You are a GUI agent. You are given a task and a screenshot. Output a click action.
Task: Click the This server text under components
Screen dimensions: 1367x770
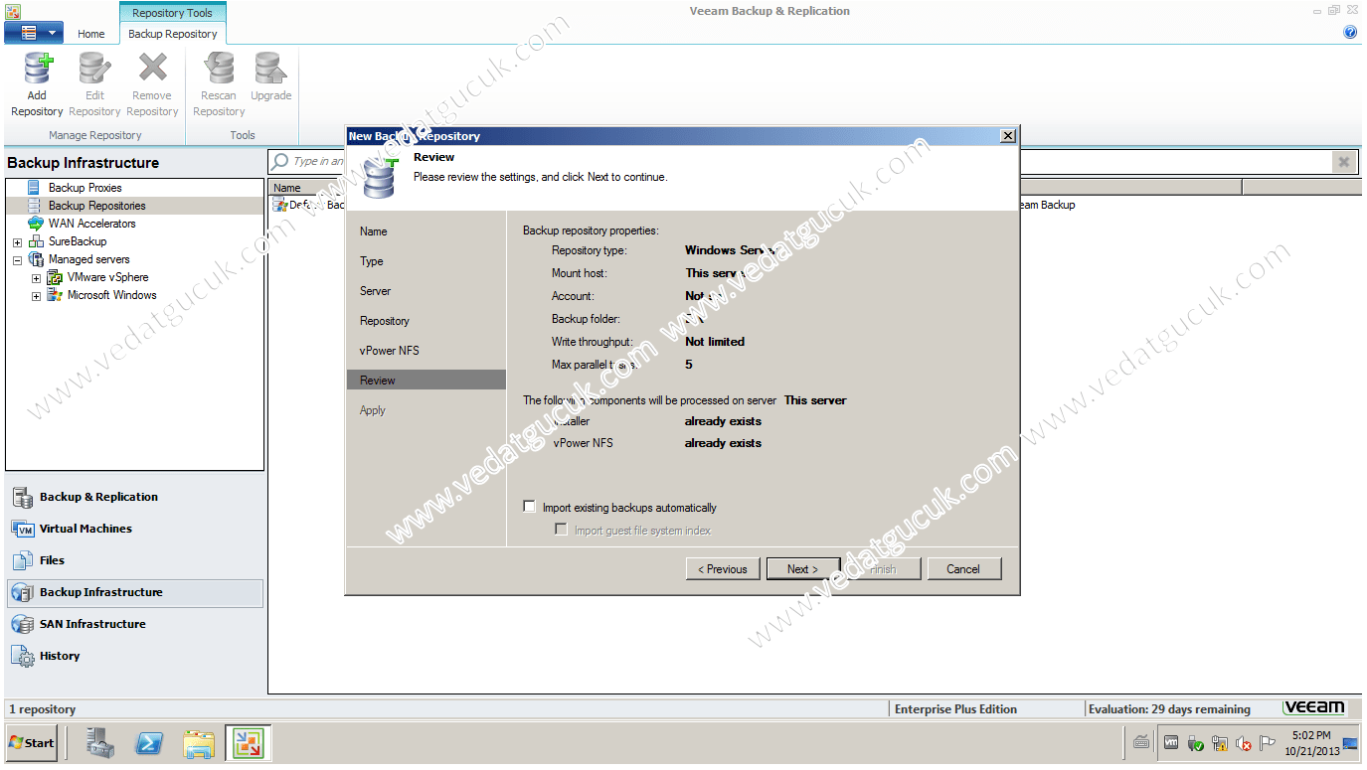[x=815, y=400]
